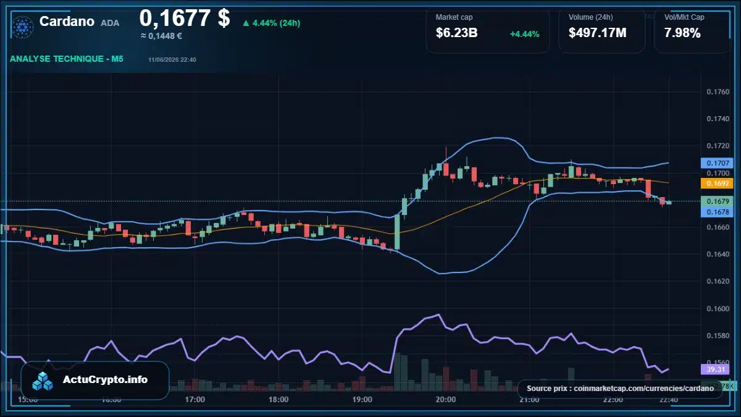Click the 17:00 time axis label
Image resolution: width=741 pixels, height=417 pixels.
pyautogui.click(x=195, y=400)
